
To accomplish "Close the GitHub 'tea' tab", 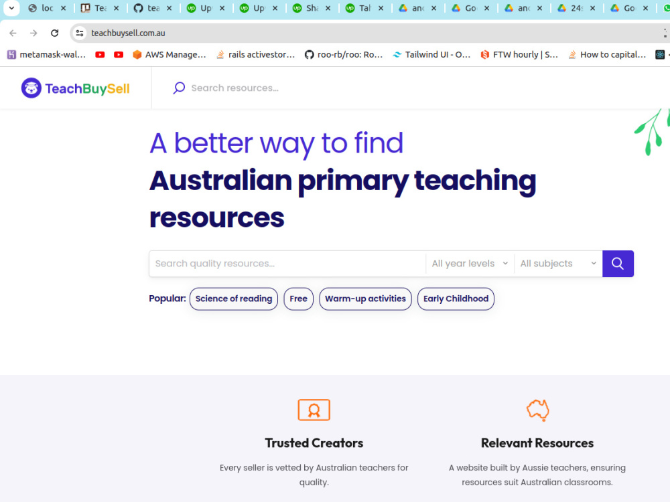I will (x=170, y=8).
